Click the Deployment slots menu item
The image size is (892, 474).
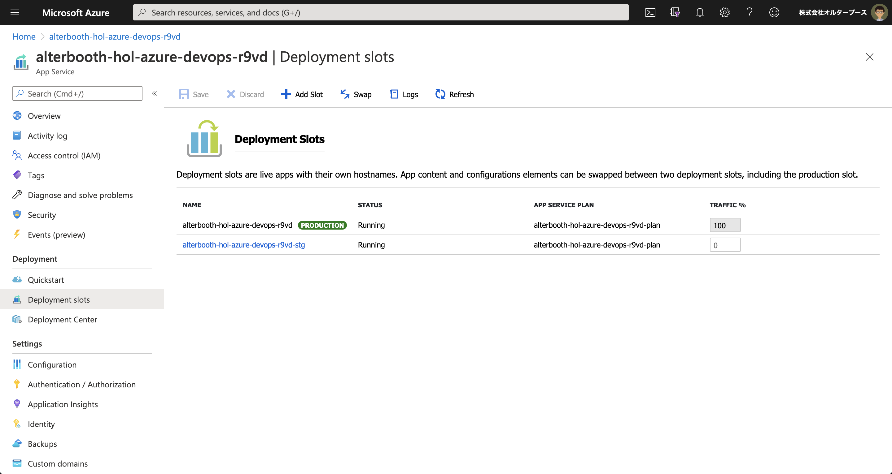pyautogui.click(x=59, y=299)
